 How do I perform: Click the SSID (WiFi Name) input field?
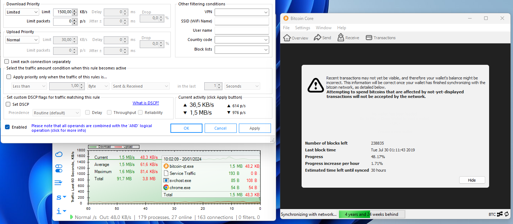click(x=242, y=21)
